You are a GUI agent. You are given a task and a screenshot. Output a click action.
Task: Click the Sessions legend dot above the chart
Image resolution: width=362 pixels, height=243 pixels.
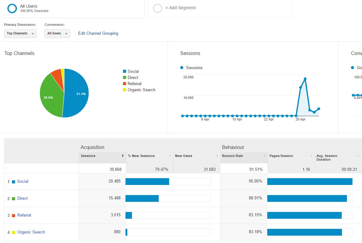(182, 68)
